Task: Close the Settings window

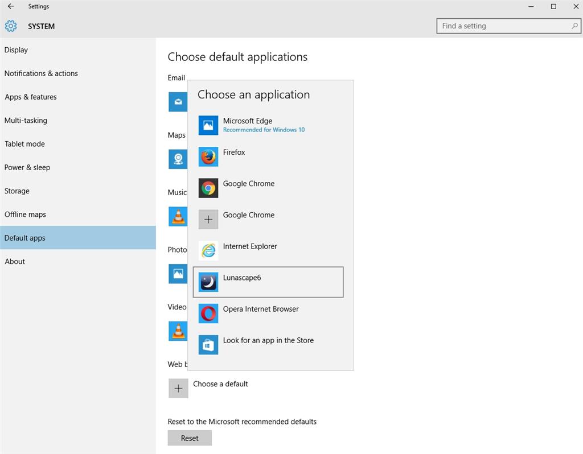Action: point(576,6)
